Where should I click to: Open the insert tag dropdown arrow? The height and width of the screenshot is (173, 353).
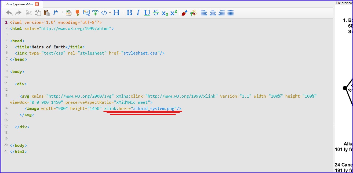click(x=110, y=13)
